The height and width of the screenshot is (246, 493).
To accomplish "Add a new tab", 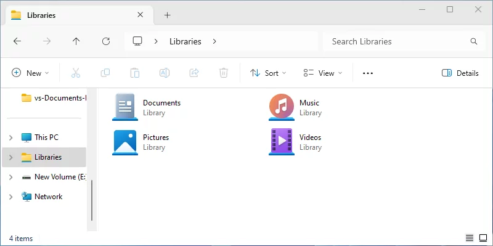I will click(x=167, y=15).
